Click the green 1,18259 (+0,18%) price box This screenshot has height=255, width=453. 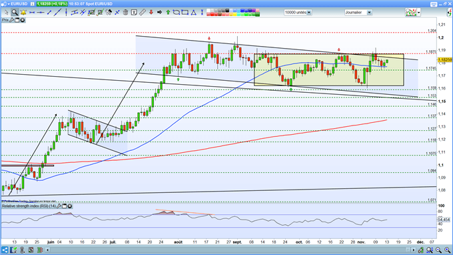click(x=52, y=4)
